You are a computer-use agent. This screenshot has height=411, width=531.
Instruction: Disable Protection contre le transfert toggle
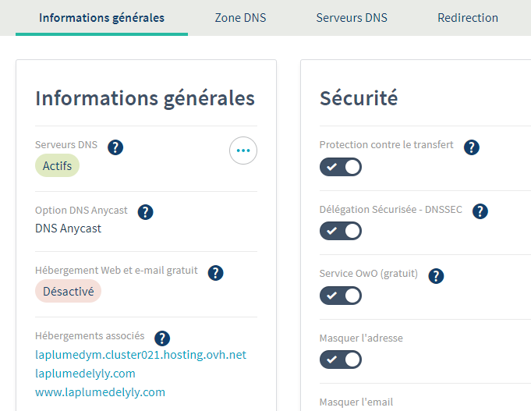pyautogui.click(x=341, y=167)
